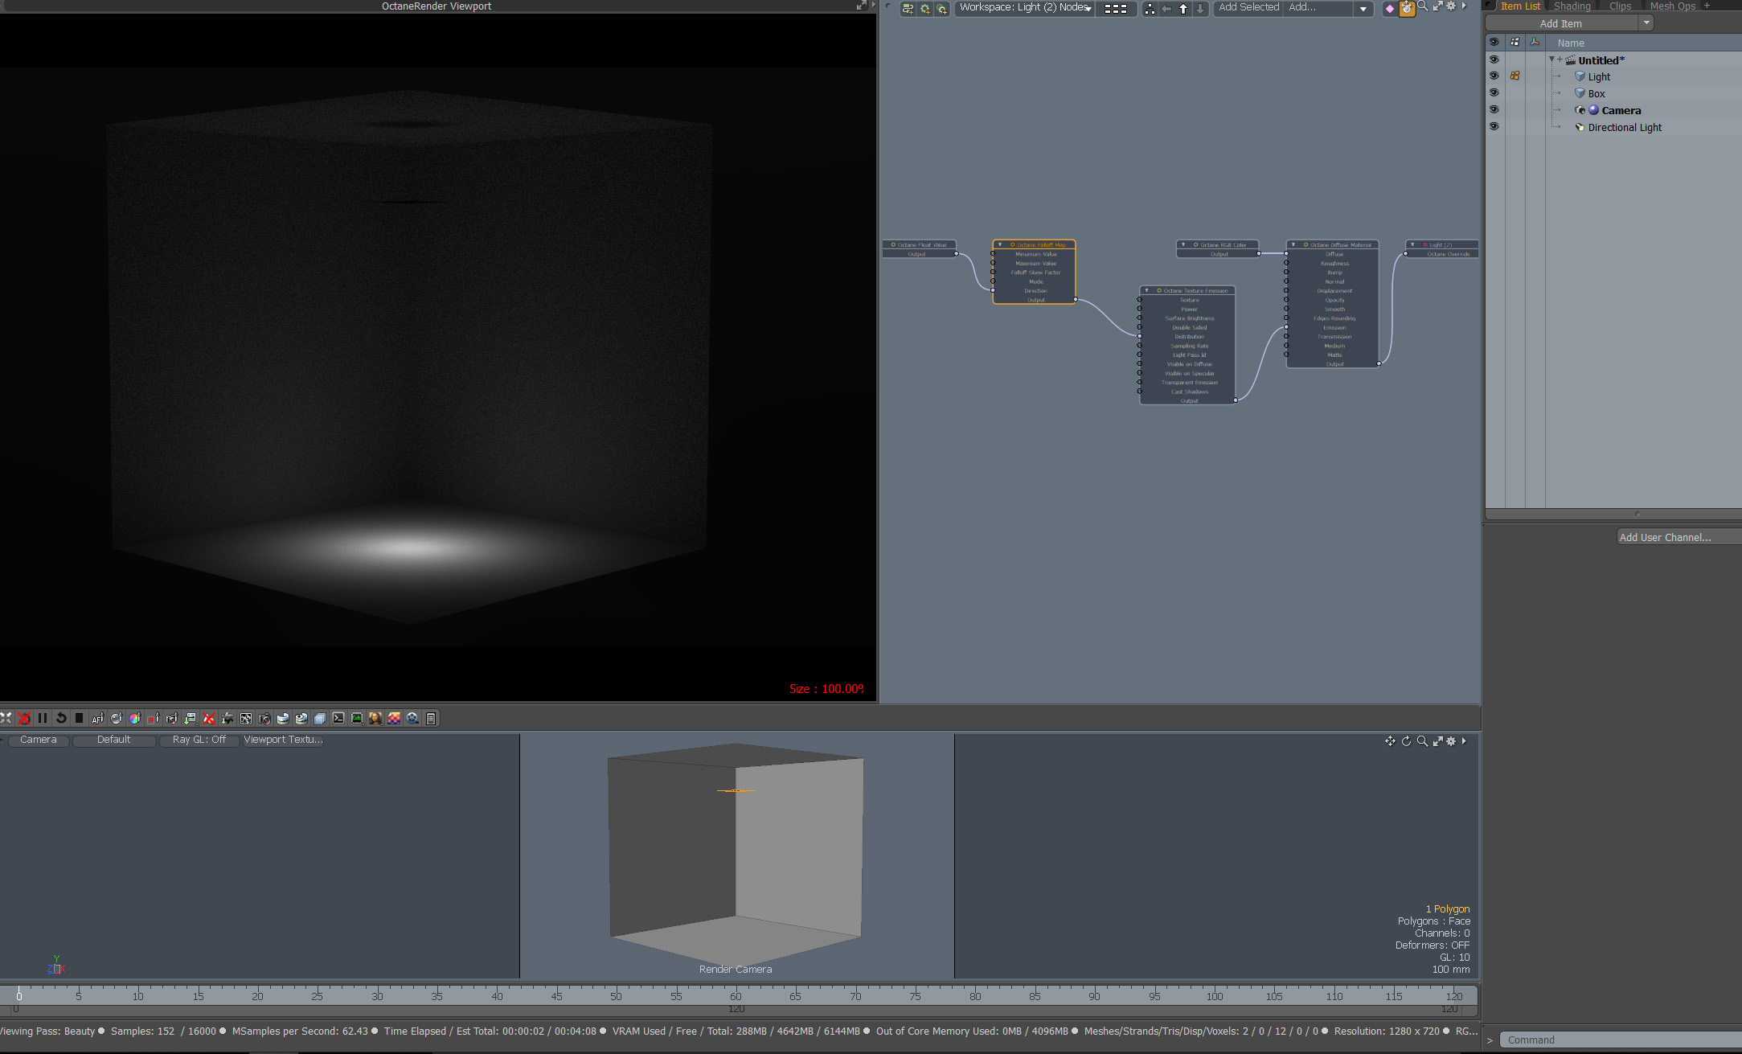This screenshot has height=1054, width=1742.
Task: Open the Add Item dropdown arrow
Action: (1646, 23)
